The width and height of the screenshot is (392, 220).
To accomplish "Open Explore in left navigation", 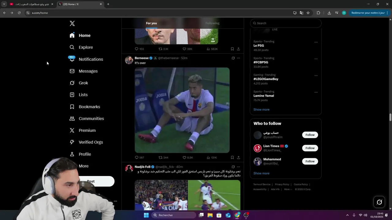I will 81,47.
